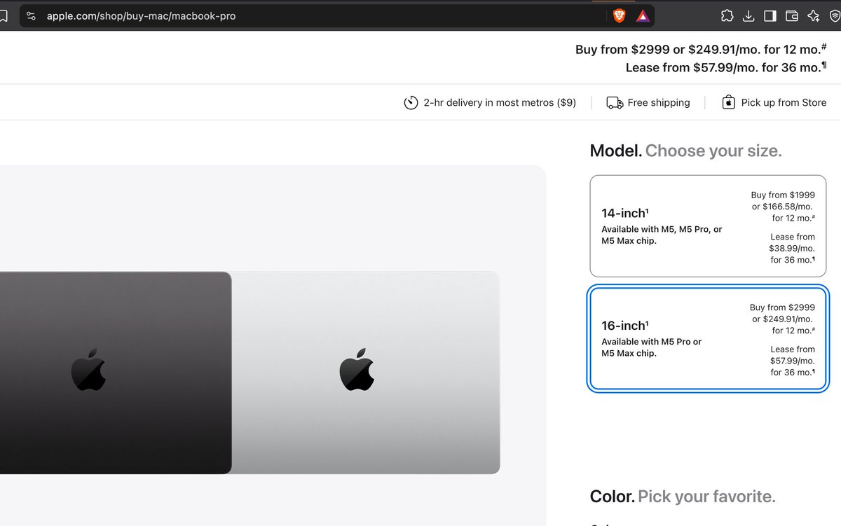This screenshot has height=526, width=841.
Task: Select the 16-inch model option
Action: 708,338
